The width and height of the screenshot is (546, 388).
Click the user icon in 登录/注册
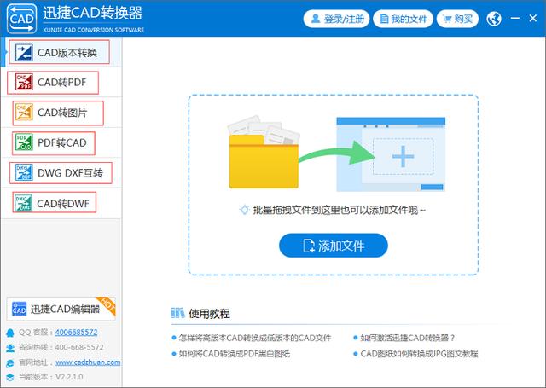tap(316, 19)
